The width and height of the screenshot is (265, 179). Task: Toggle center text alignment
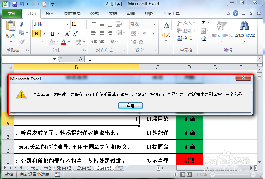coord(102,33)
